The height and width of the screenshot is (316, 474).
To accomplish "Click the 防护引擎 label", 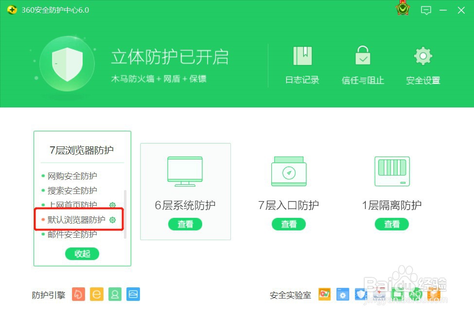I will (49, 295).
